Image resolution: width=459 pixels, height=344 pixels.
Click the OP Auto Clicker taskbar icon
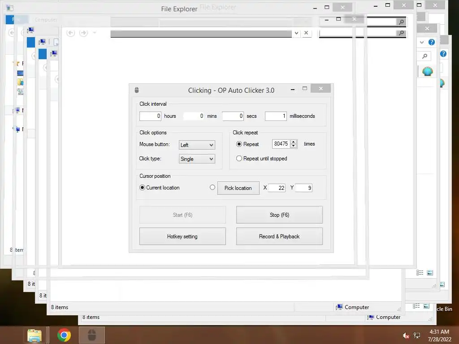click(x=92, y=335)
